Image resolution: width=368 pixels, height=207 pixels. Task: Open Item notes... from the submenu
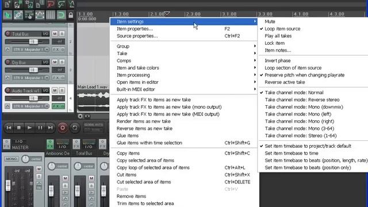(x=313, y=50)
